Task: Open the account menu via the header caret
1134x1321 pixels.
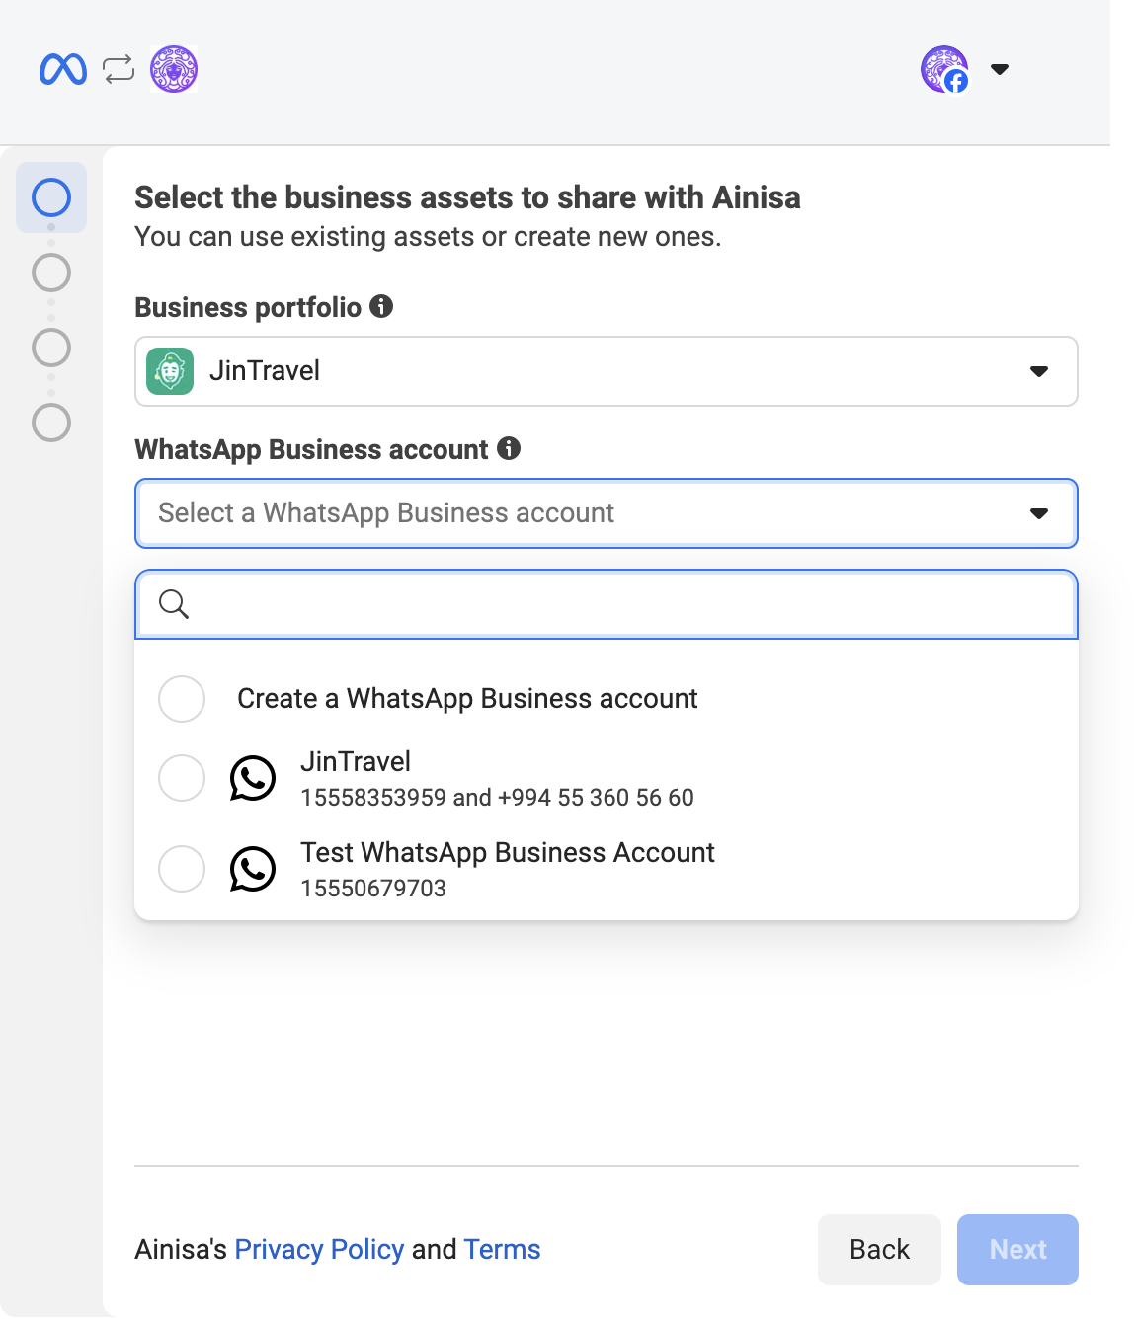Action: (x=1000, y=70)
